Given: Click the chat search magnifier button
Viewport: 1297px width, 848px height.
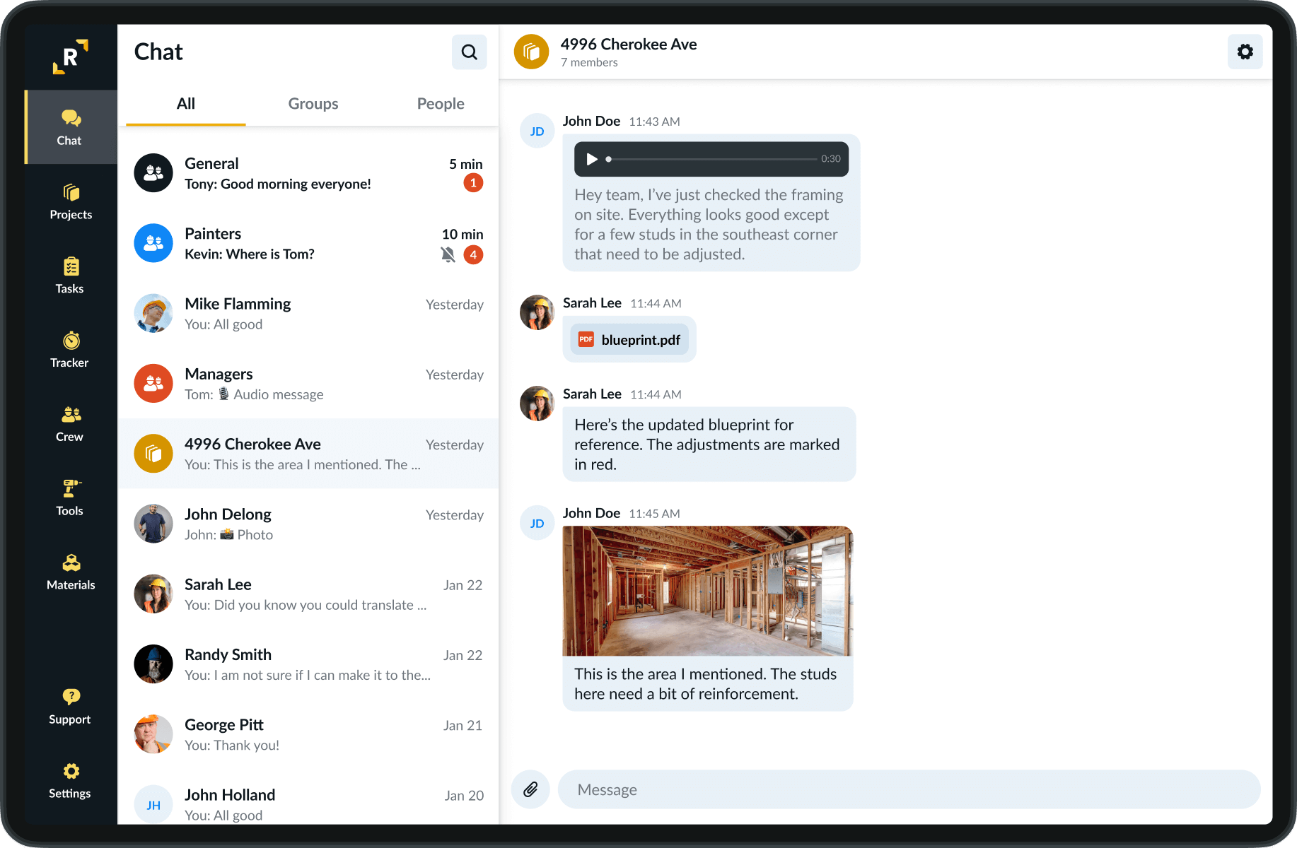Looking at the screenshot, I should coord(470,52).
